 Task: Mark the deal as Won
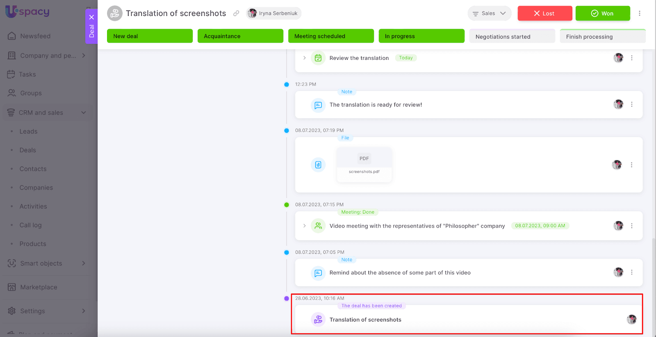602,14
